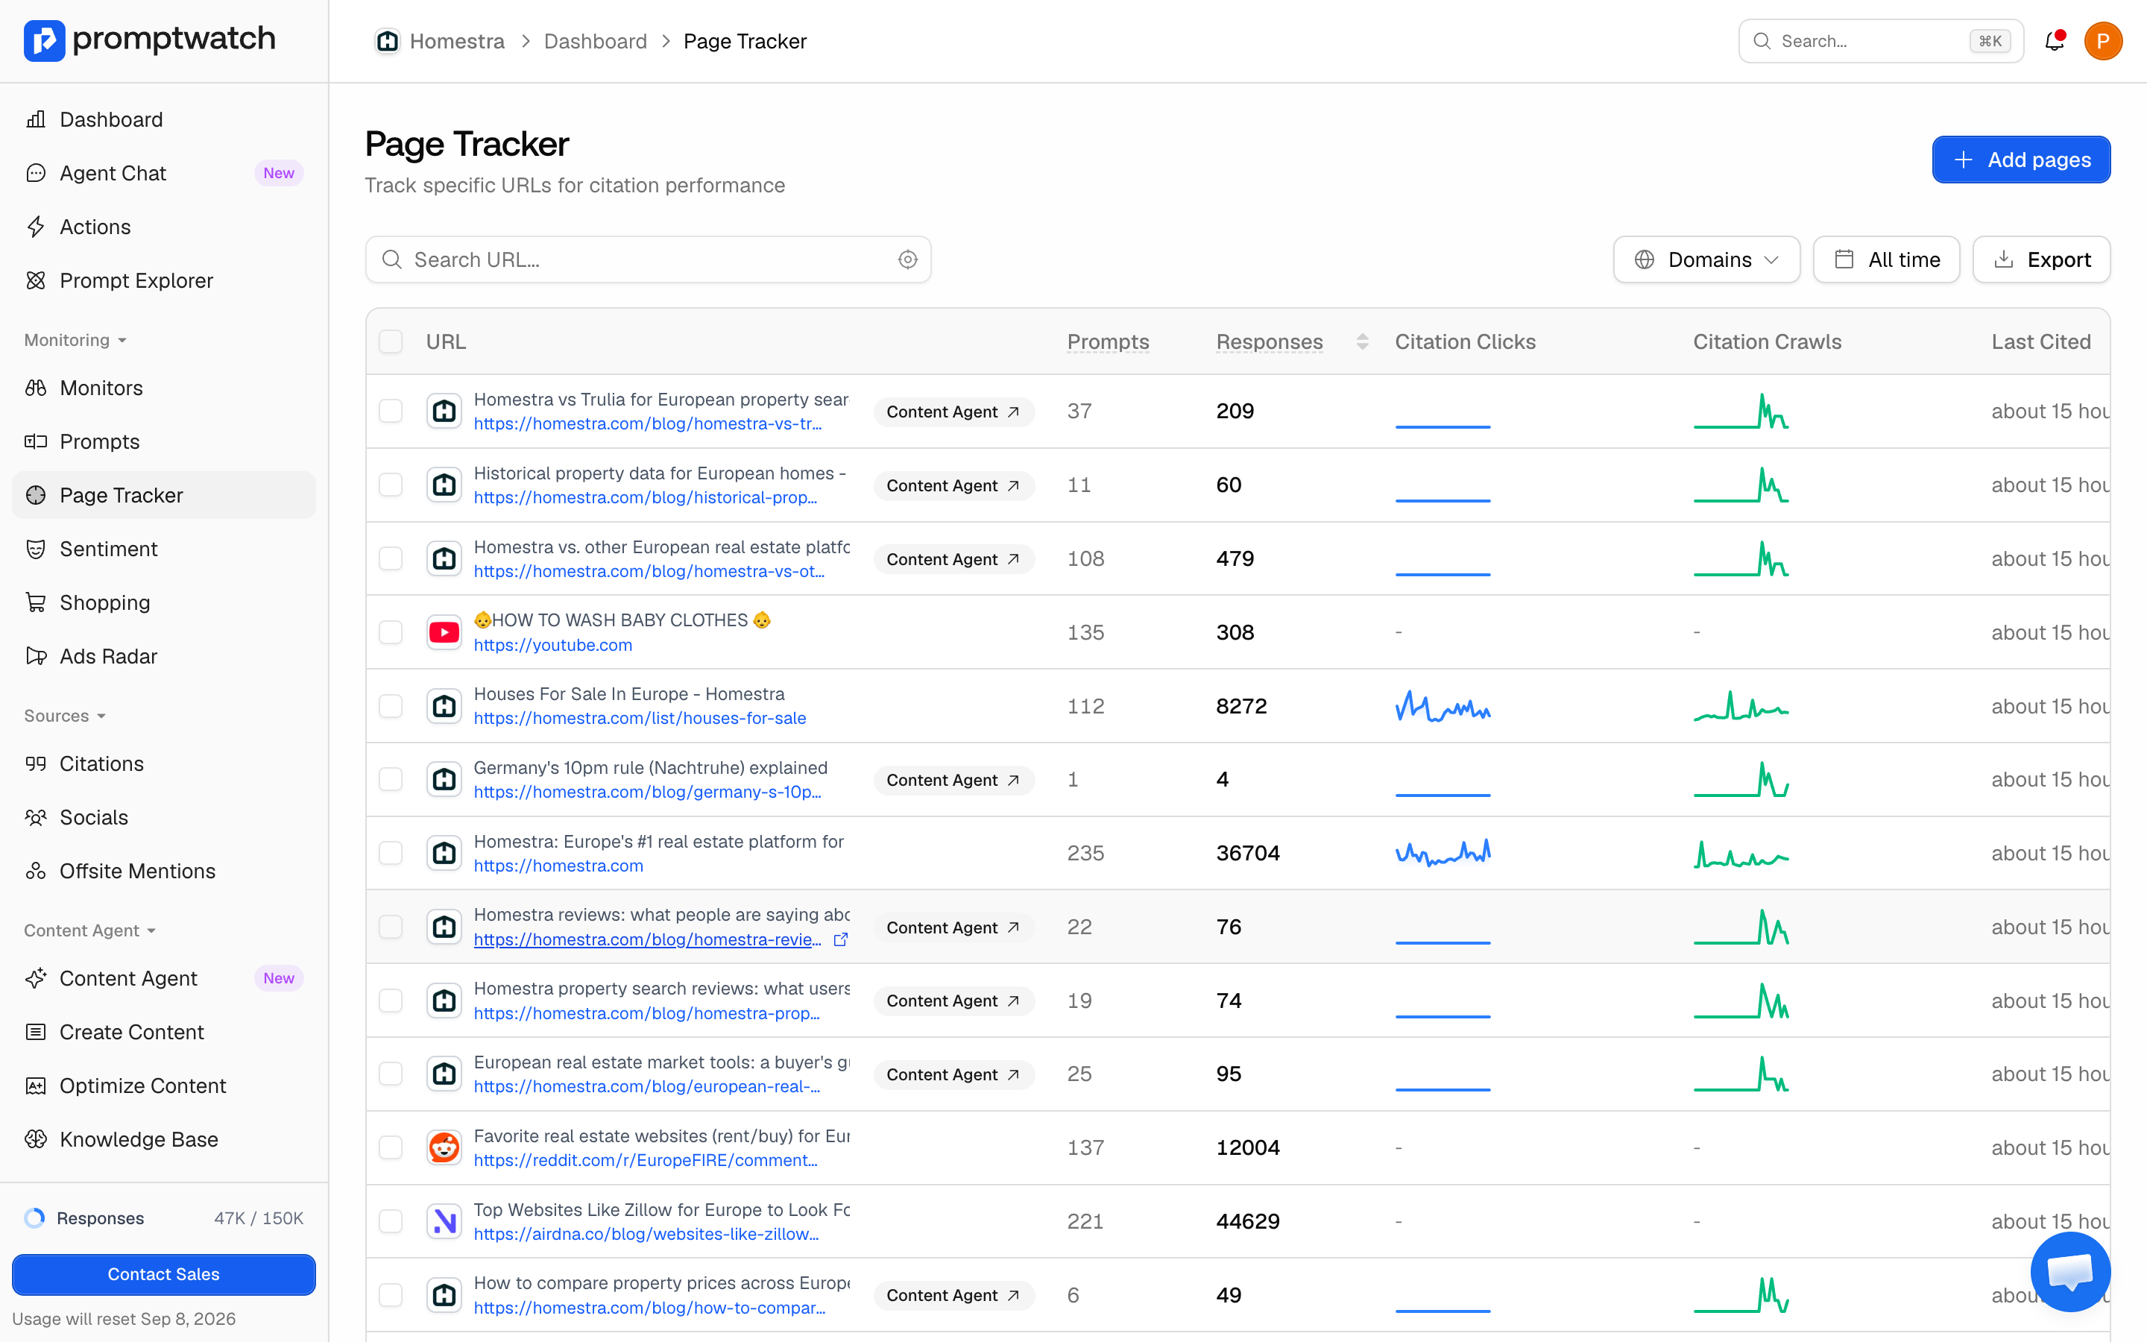
Task: Click the Responses column sort arrows
Action: click(x=1362, y=341)
